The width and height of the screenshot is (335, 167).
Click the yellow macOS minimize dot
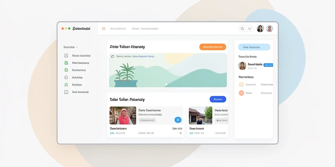point(66,28)
